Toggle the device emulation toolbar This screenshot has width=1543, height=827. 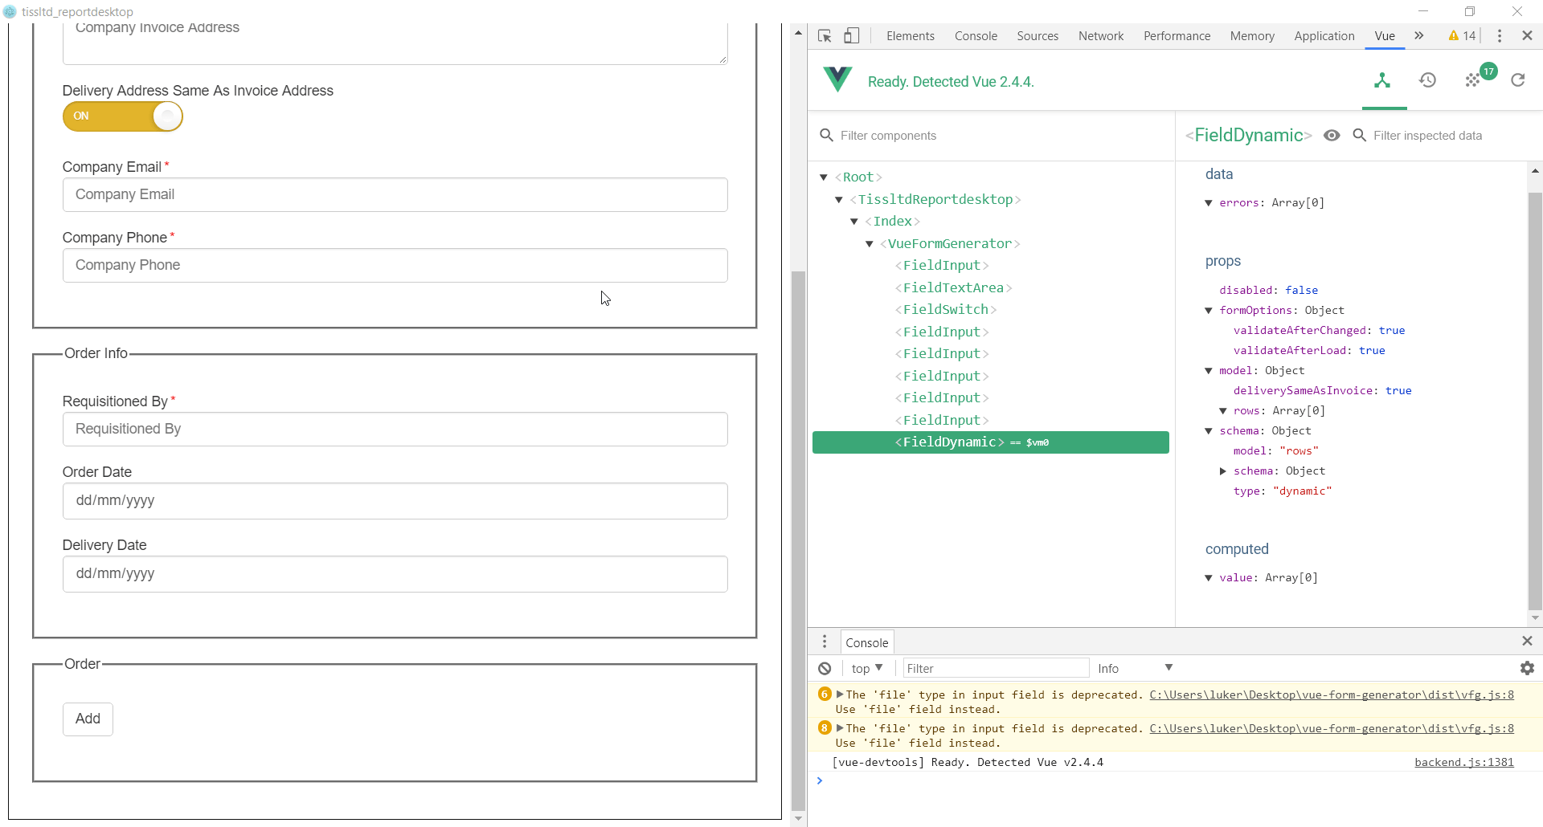click(x=851, y=36)
